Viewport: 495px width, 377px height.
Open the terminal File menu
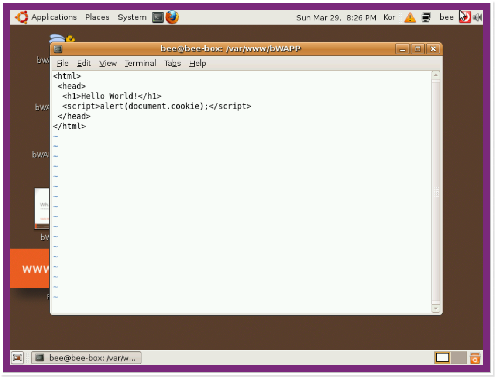tap(62, 63)
